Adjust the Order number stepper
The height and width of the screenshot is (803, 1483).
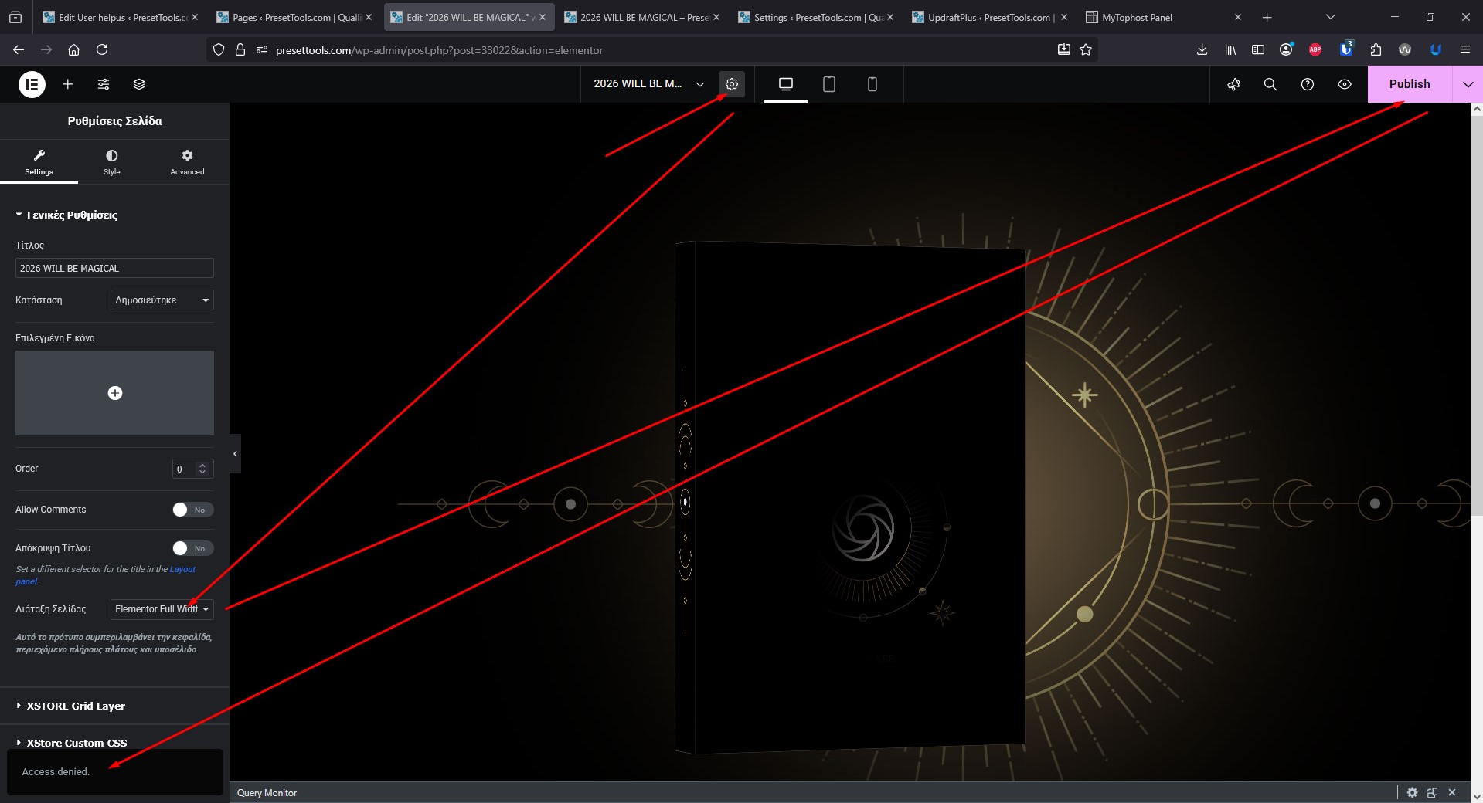point(202,469)
